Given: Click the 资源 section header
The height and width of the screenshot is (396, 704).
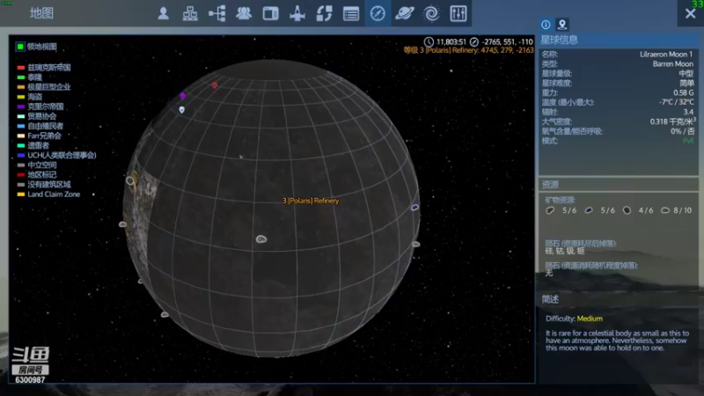Looking at the screenshot, I should (550, 185).
